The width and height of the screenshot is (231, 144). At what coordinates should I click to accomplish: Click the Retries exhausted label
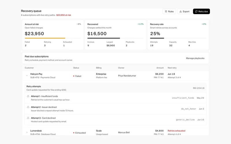coord(176,131)
